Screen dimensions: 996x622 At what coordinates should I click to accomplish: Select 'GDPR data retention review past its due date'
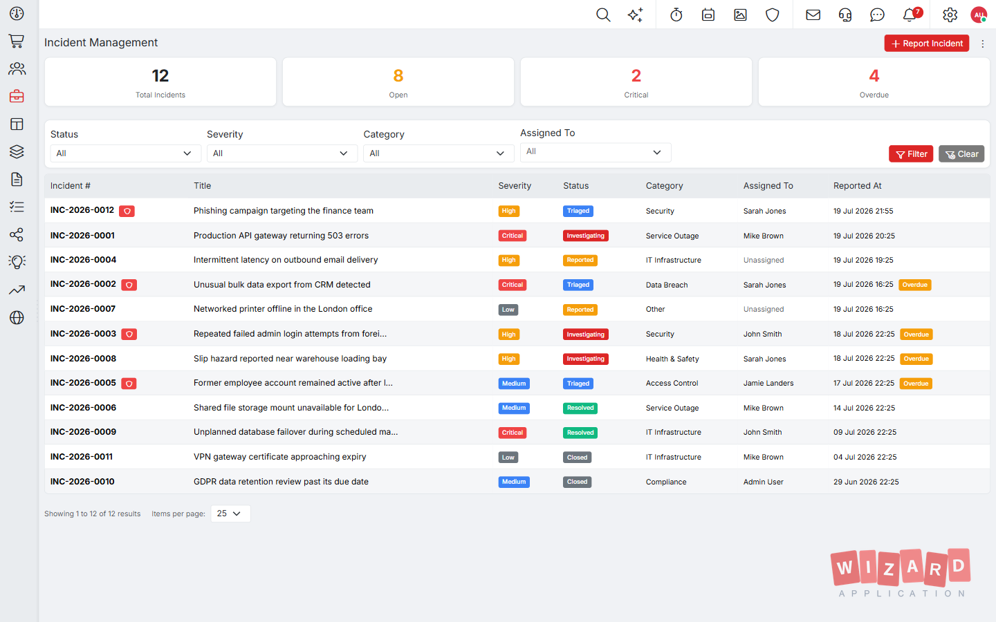point(281,482)
